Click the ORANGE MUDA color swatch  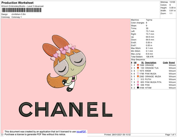138,76
